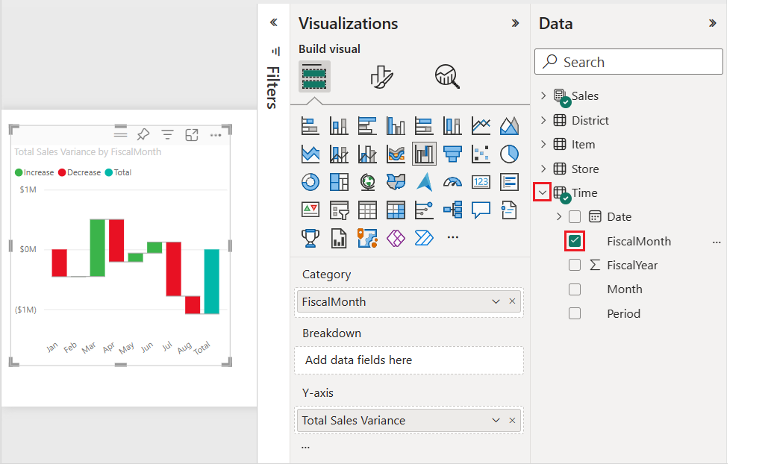Image resolution: width=771 pixels, height=464 pixels.
Task: Collapse the Time table
Action: [543, 192]
